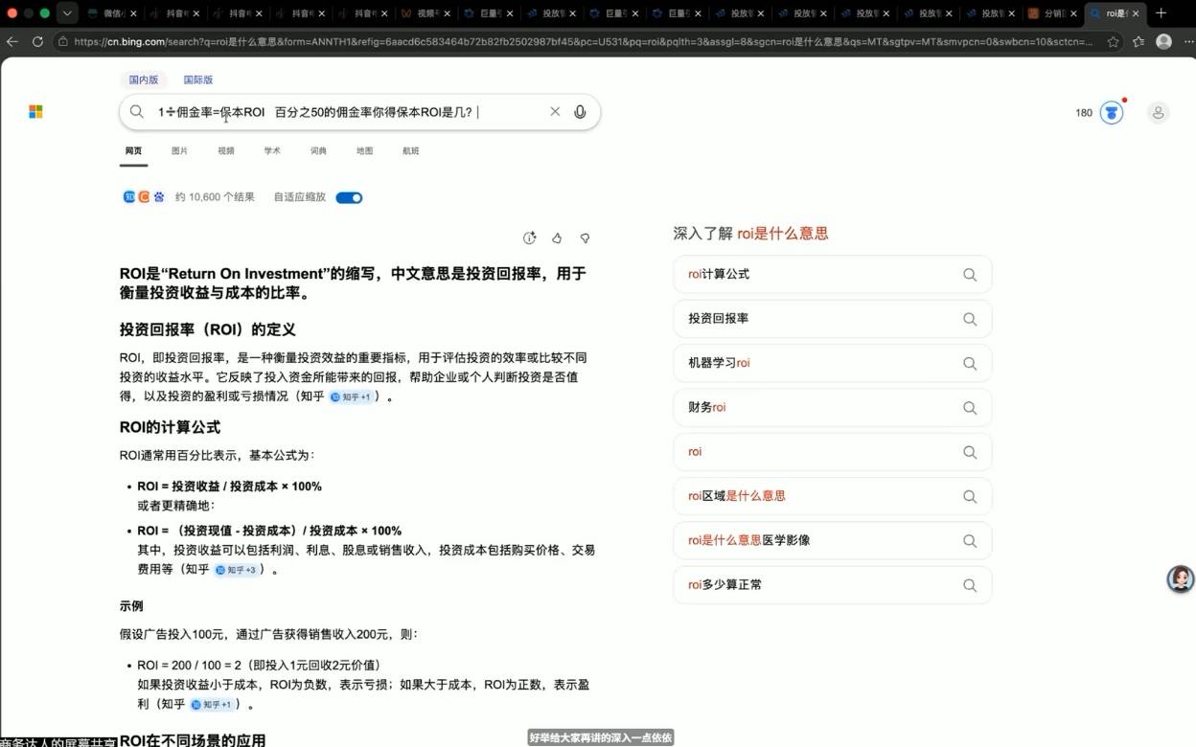Select the 视频 search category
Viewport: 1196px width, 747px height.
pos(226,150)
